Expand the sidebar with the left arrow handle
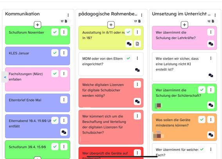The width and height of the screenshot is (222, 159). point(5,77)
